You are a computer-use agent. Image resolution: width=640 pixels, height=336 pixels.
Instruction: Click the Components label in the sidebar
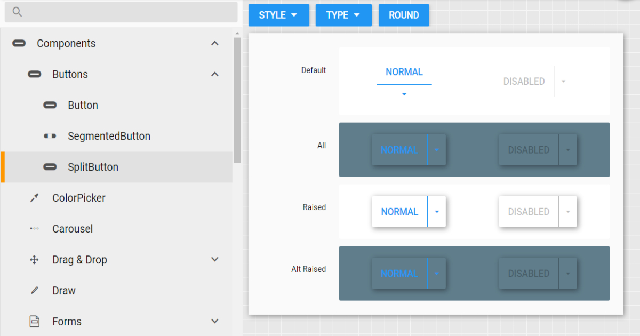(66, 43)
